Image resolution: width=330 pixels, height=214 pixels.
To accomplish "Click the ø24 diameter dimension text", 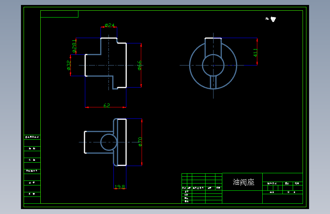I will (x=110, y=25).
